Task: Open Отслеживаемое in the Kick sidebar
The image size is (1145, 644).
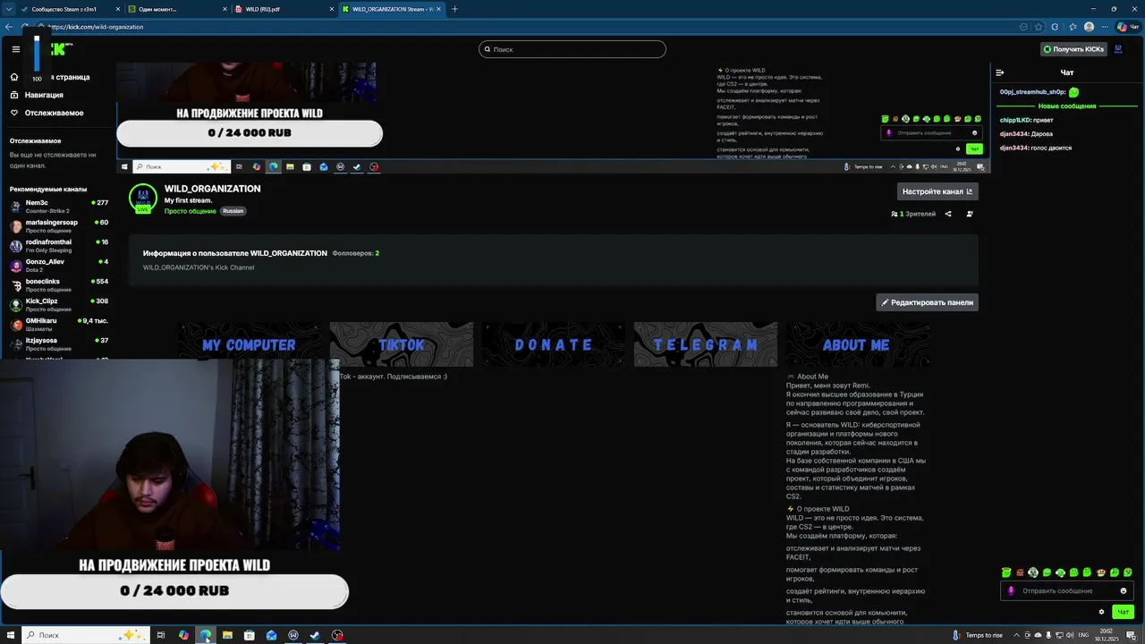Action: pyautogui.click(x=54, y=113)
